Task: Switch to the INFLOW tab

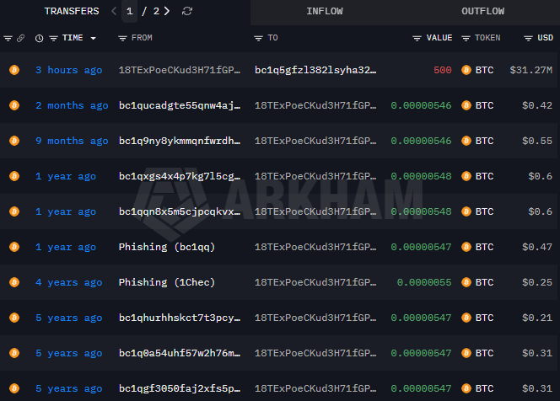Action: point(325,12)
